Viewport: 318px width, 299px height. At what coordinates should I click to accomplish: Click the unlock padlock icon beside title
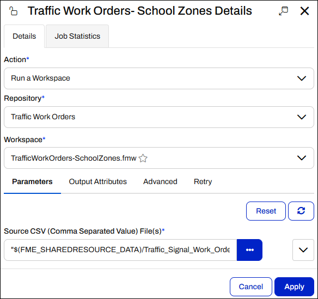[x=14, y=11]
